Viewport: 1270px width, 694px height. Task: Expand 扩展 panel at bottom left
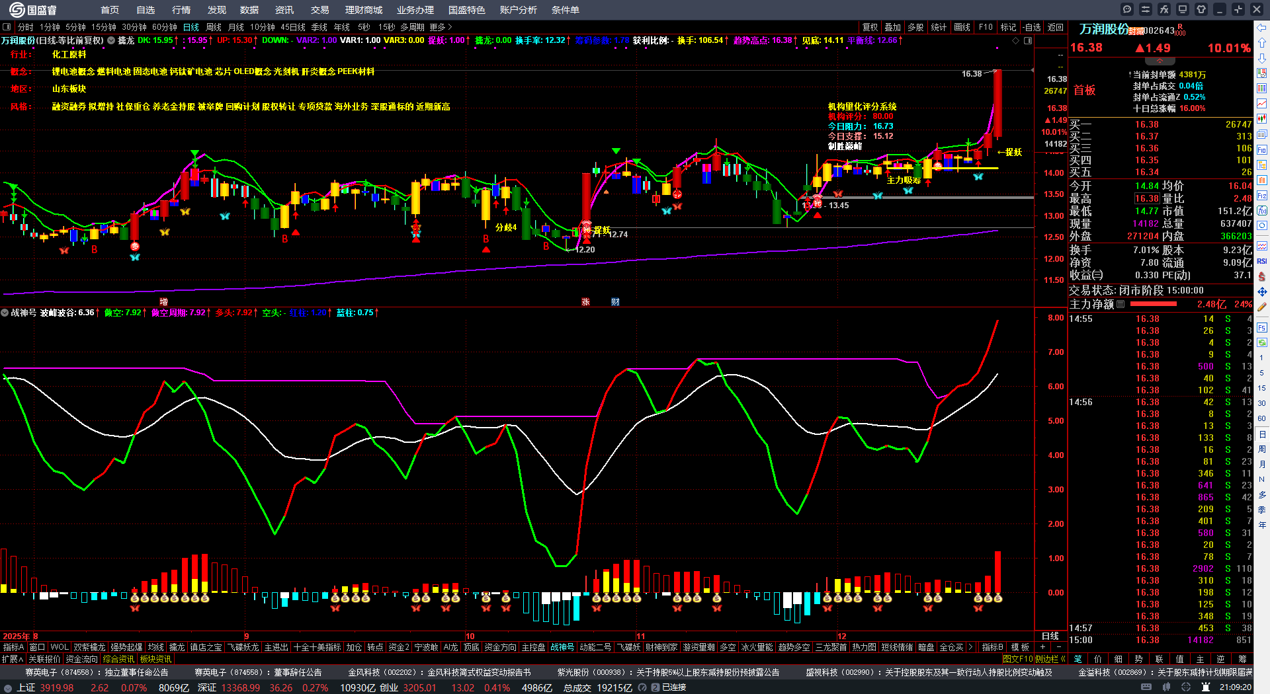(x=13, y=659)
